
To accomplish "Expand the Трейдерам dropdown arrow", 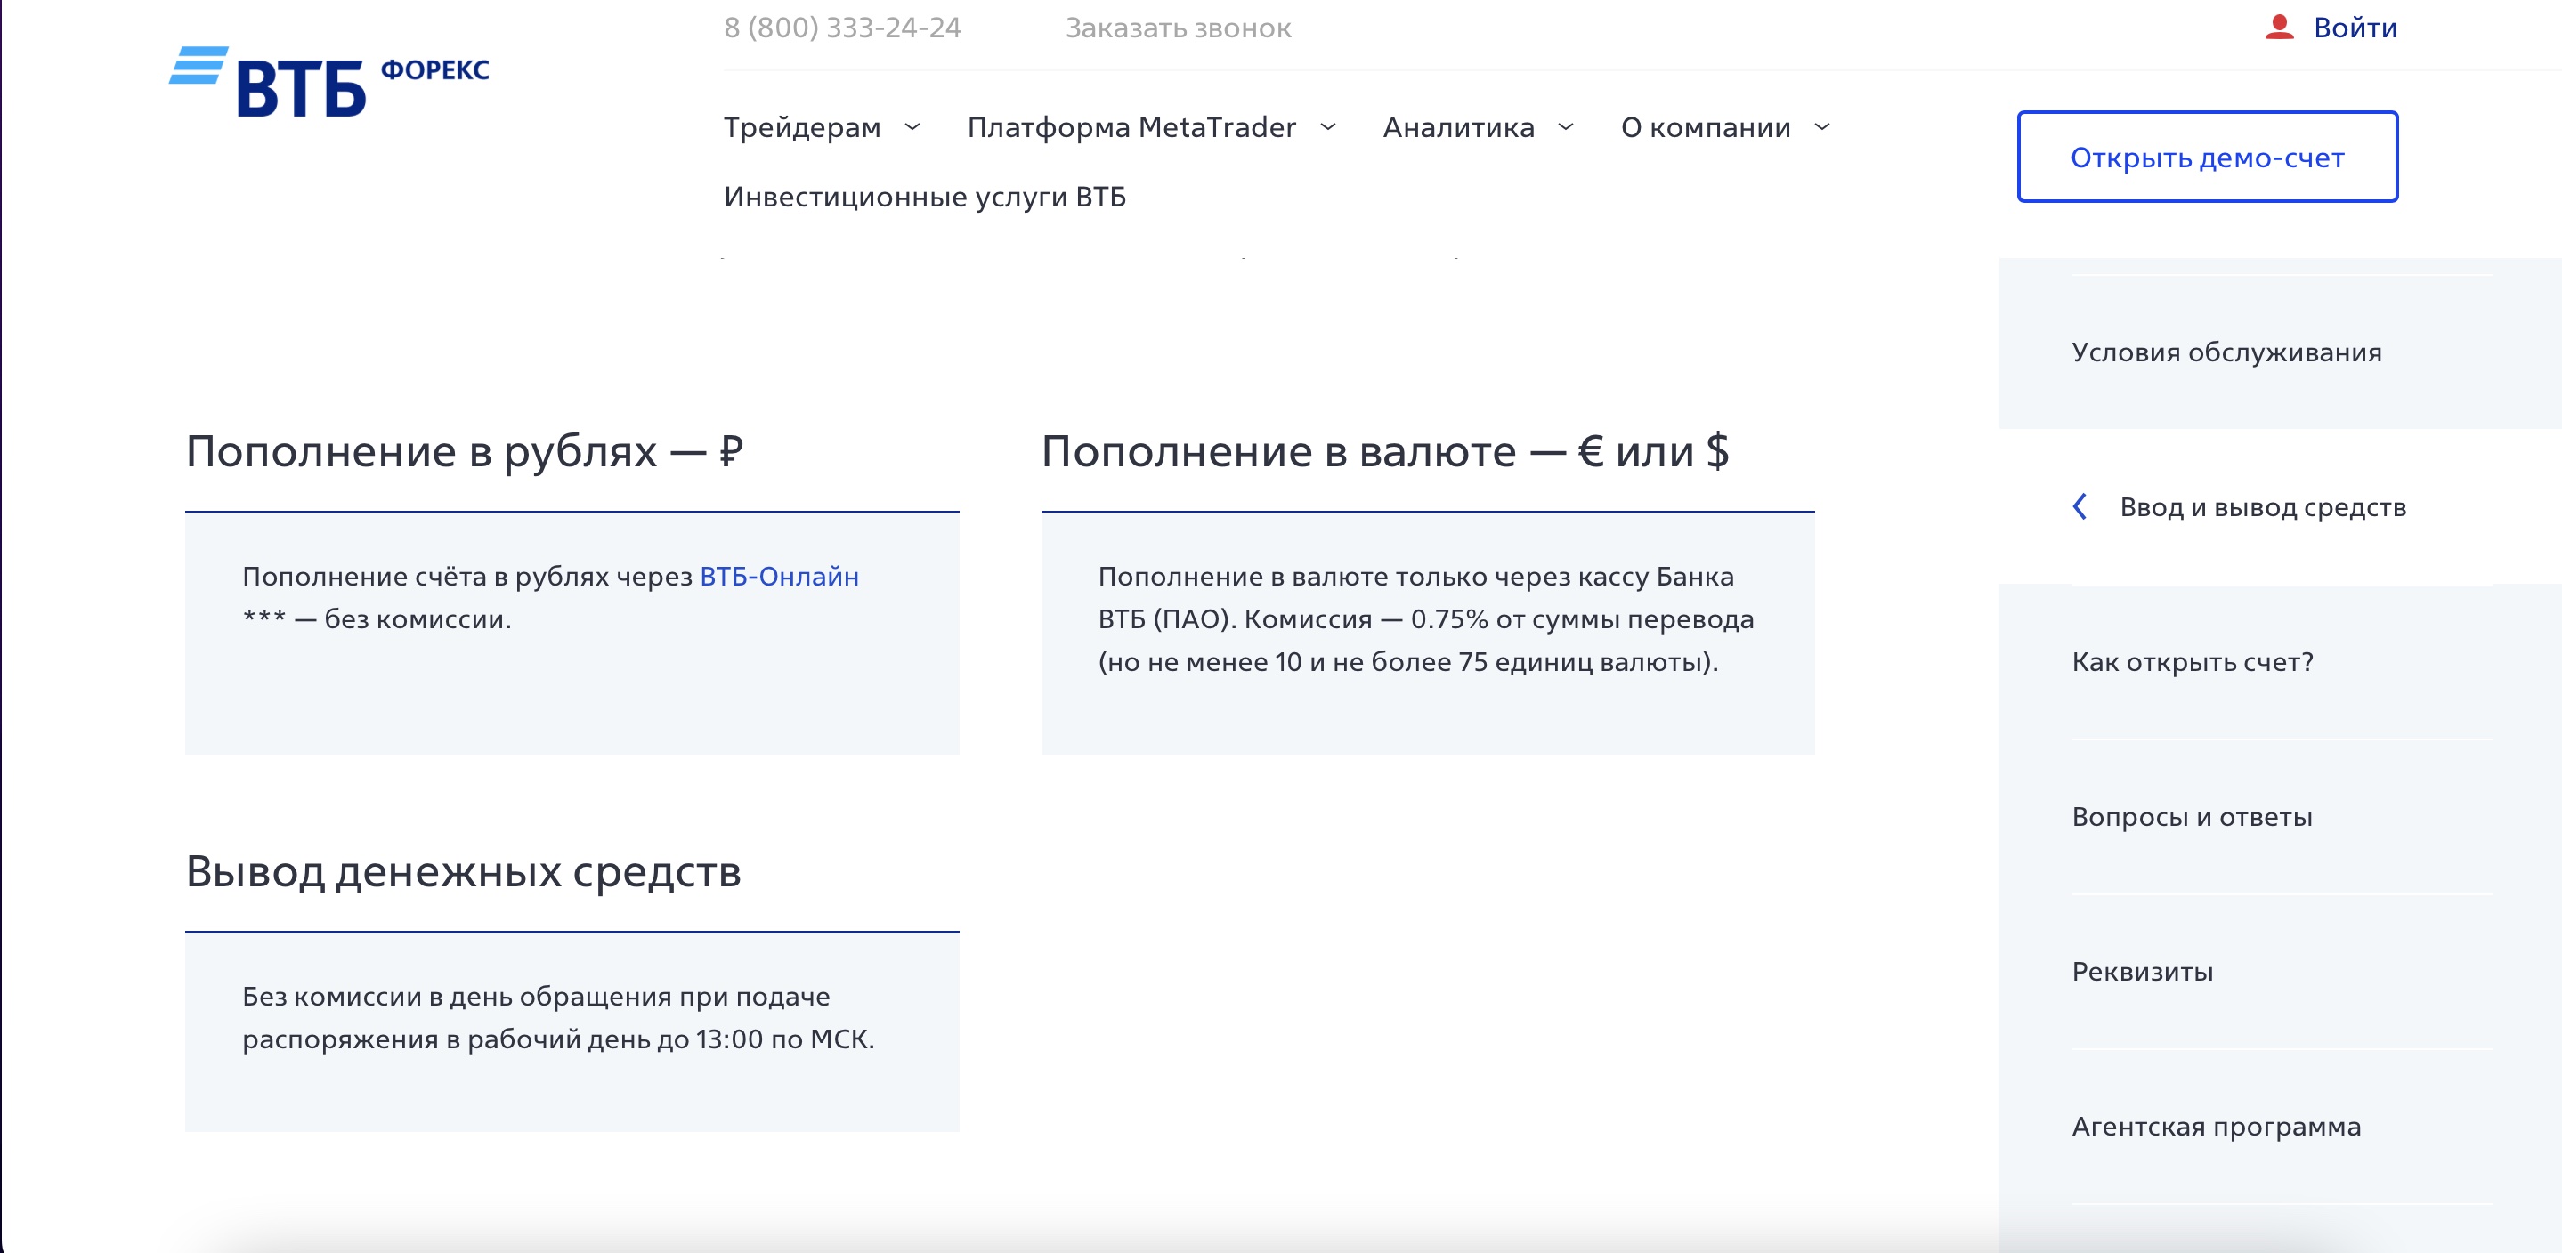I will point(912,127).
